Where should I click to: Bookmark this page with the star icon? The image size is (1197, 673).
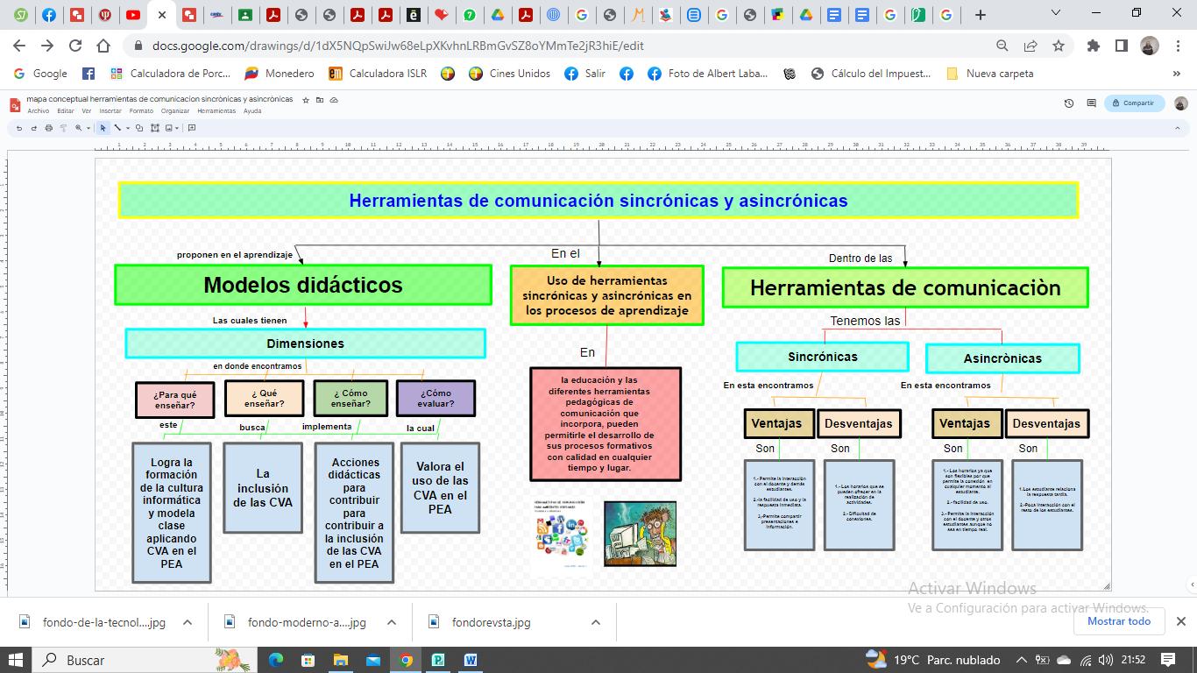(1059, 46)
